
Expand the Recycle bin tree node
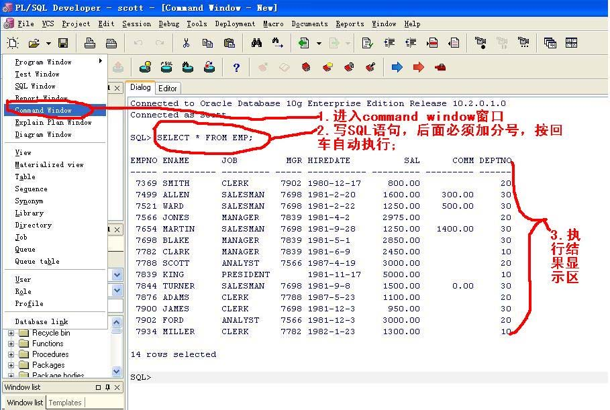tap(11, 333)
